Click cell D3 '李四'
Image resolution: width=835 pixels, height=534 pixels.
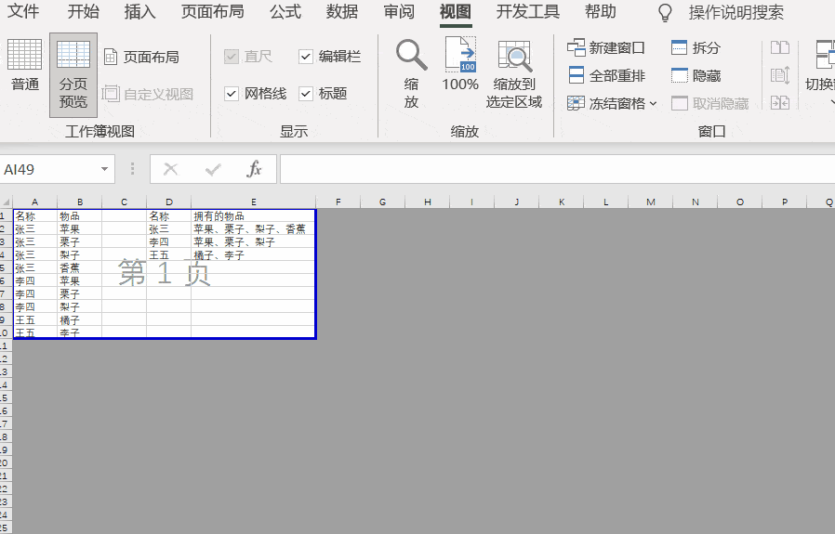[x=169, y=242]
